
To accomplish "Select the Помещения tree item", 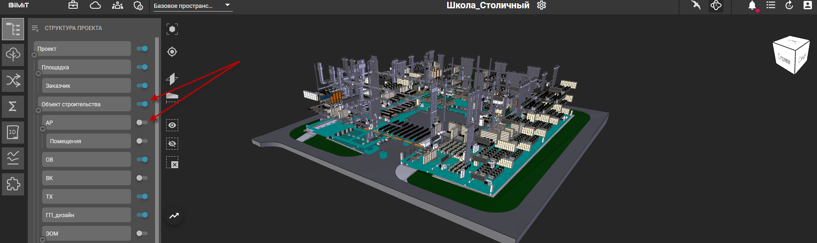I will coord(88,141).
